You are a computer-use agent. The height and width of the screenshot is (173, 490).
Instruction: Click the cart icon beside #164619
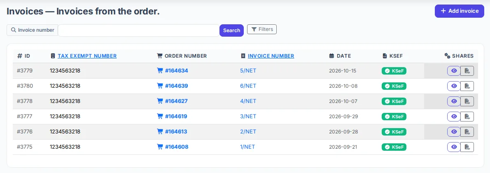(160, 117)
